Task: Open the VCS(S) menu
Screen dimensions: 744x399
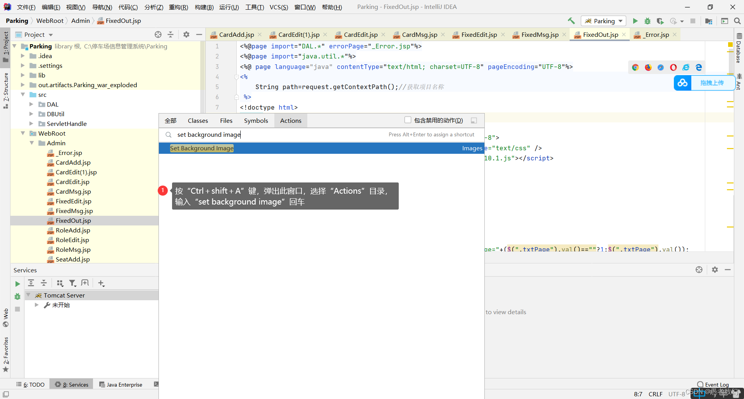Action: pos(279,7)
